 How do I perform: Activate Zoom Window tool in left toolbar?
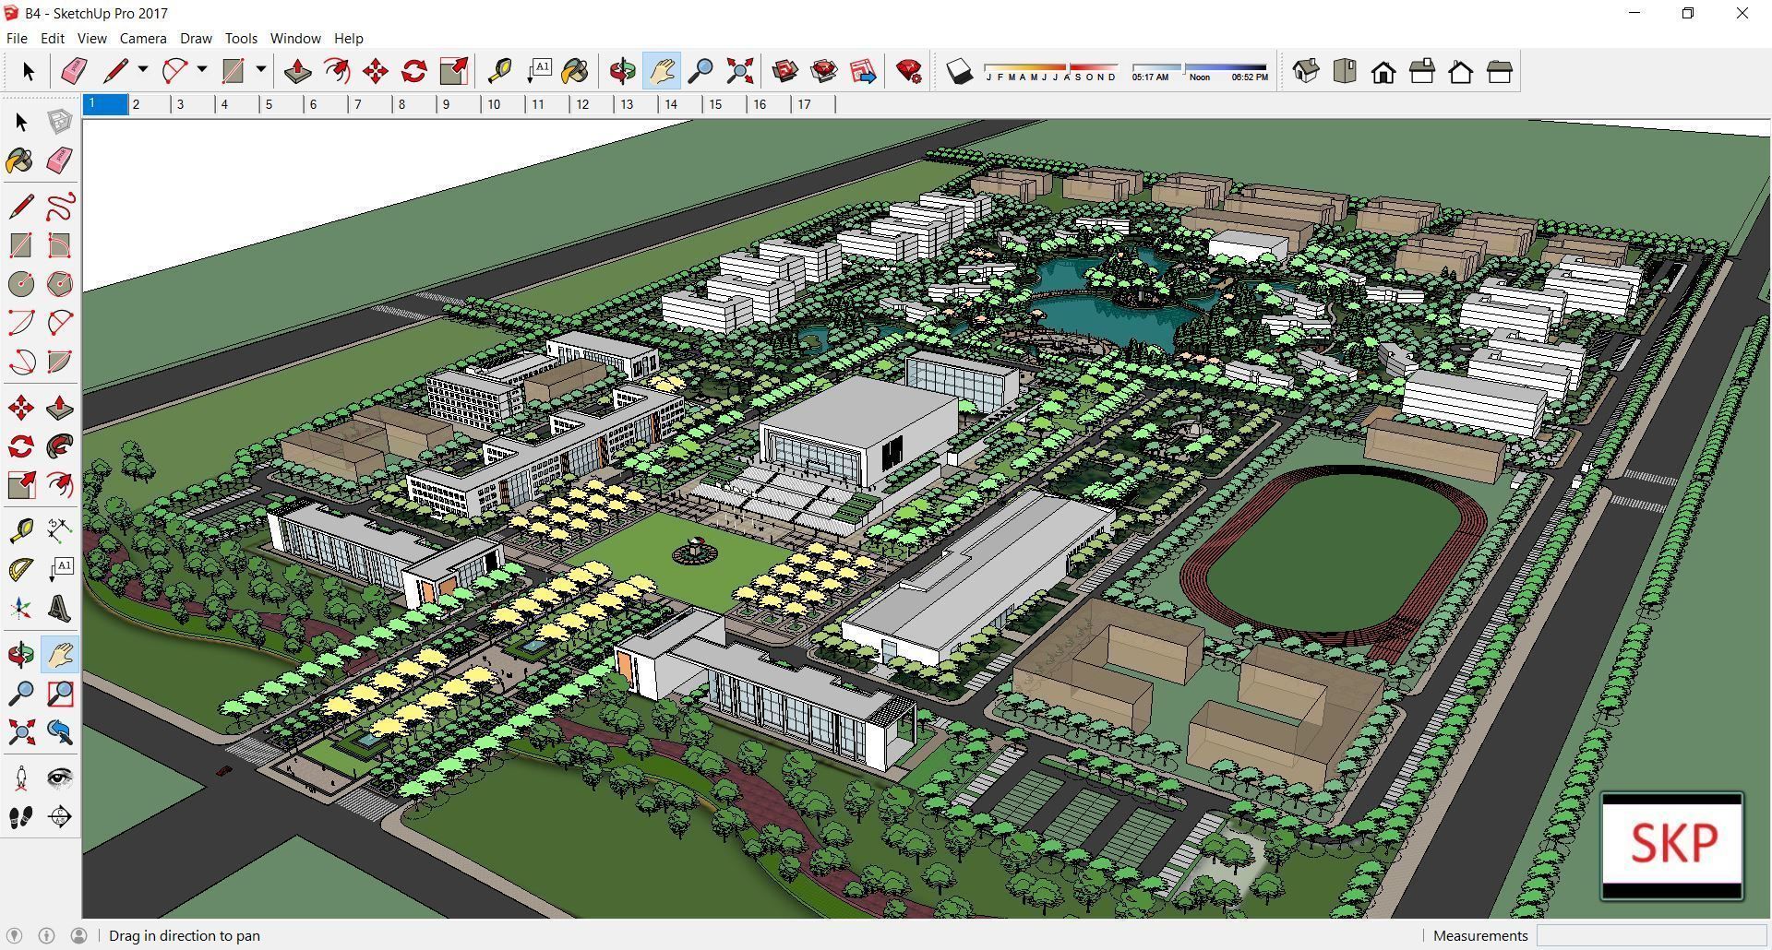tap(60, 694)
